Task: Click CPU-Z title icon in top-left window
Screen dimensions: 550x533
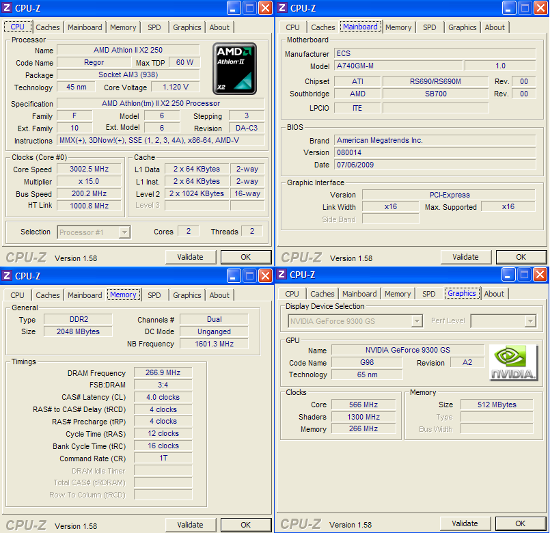Action: tap(7, 8)
